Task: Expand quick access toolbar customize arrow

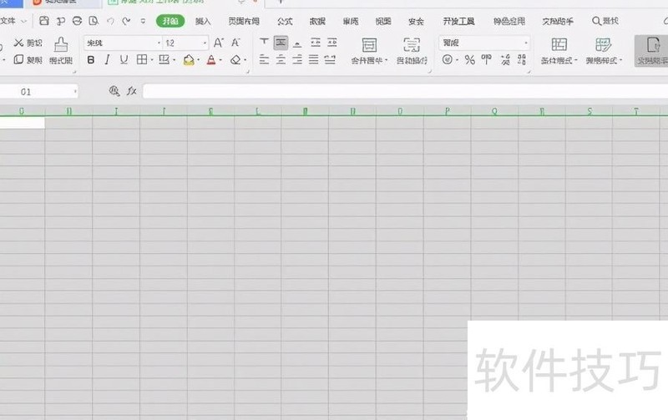Action: click(143, 21)
